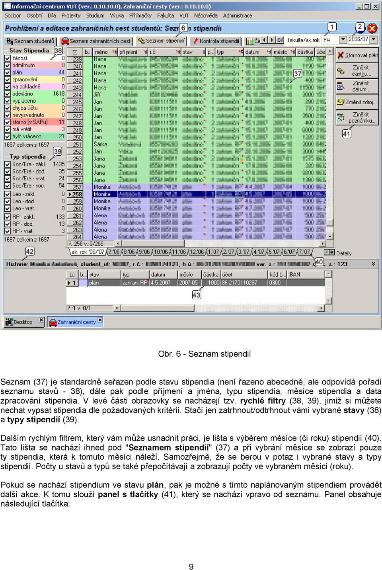Open the academic year 2006/07 dropdown
Viewport: 382px width, 570px height.
click(374, 39)
